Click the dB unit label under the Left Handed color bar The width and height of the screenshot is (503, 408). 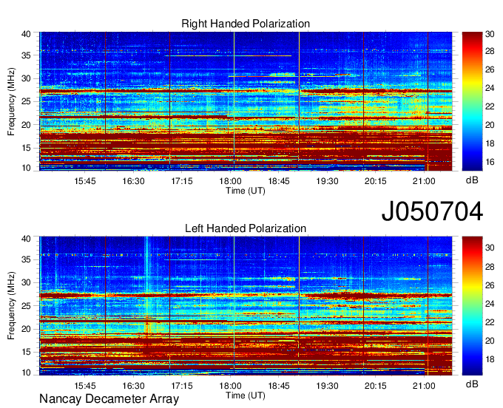point(472,384)
